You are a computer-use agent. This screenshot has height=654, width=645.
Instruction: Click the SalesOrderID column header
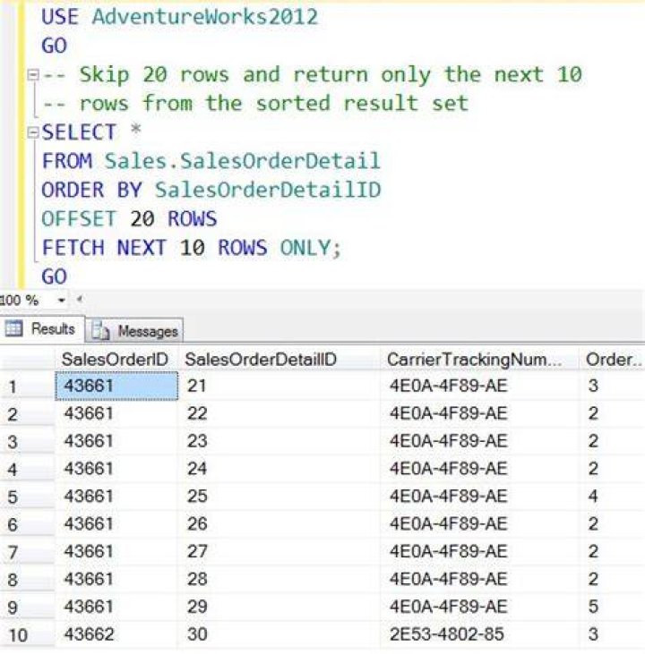pos(115,359)
